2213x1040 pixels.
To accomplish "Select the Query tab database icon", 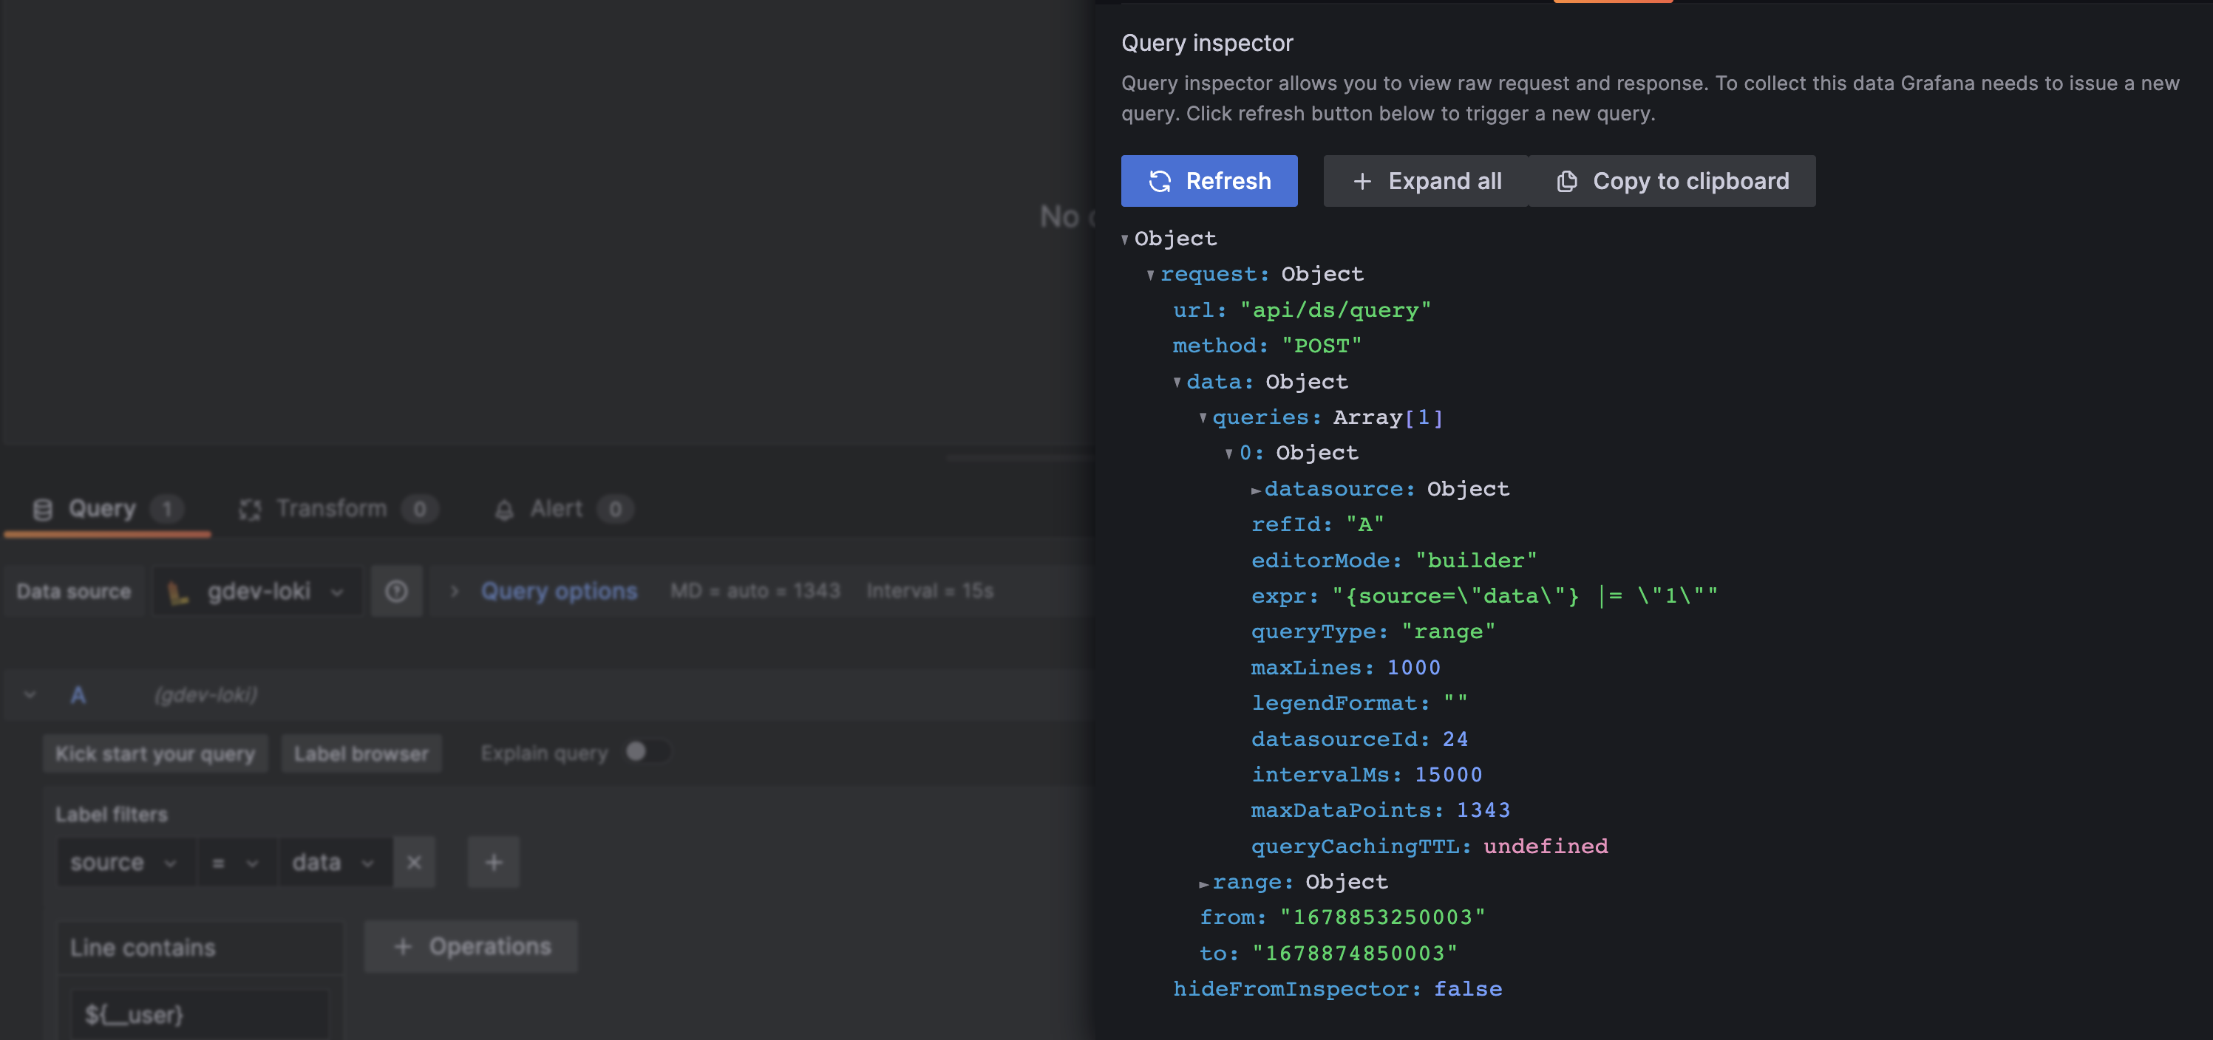I will tap(42, 508).
